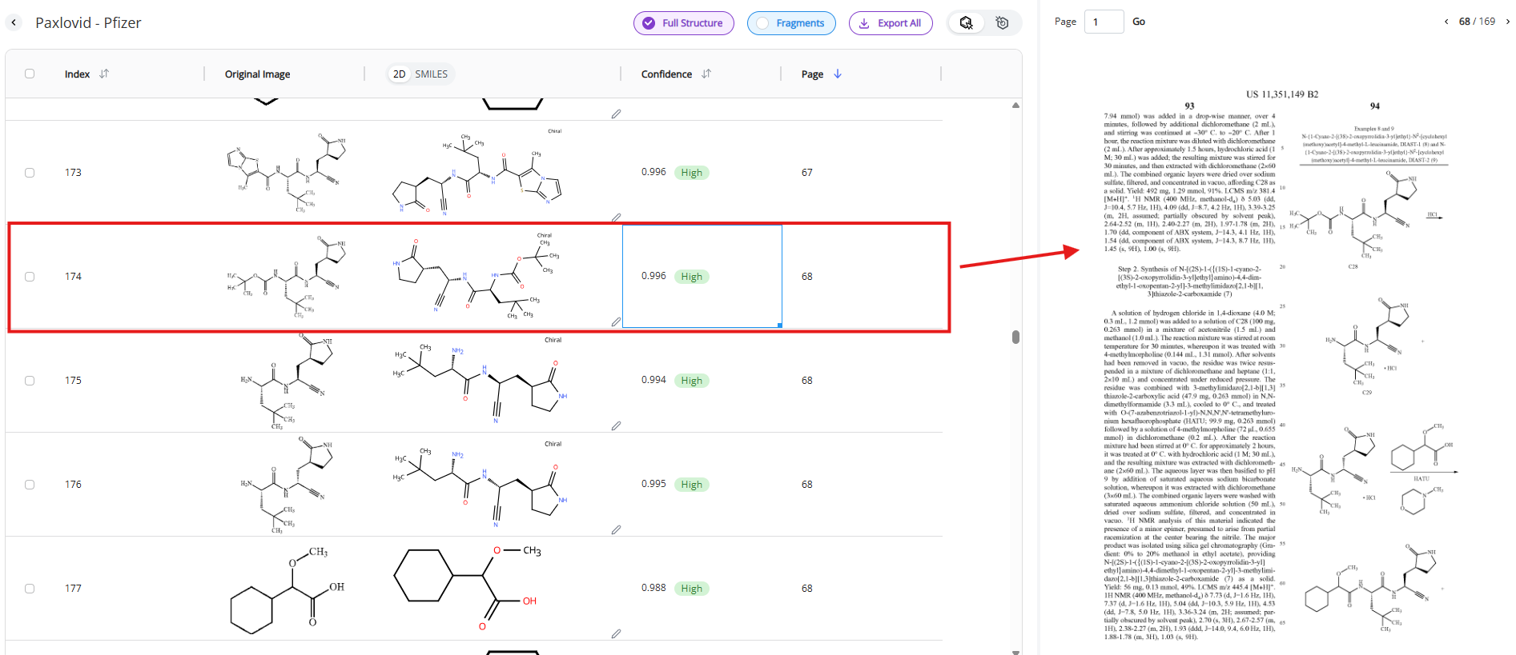Click the sort icon next to Index
Image resolution: width=1516 pixels, height=655 pixels.
(104, 74)
